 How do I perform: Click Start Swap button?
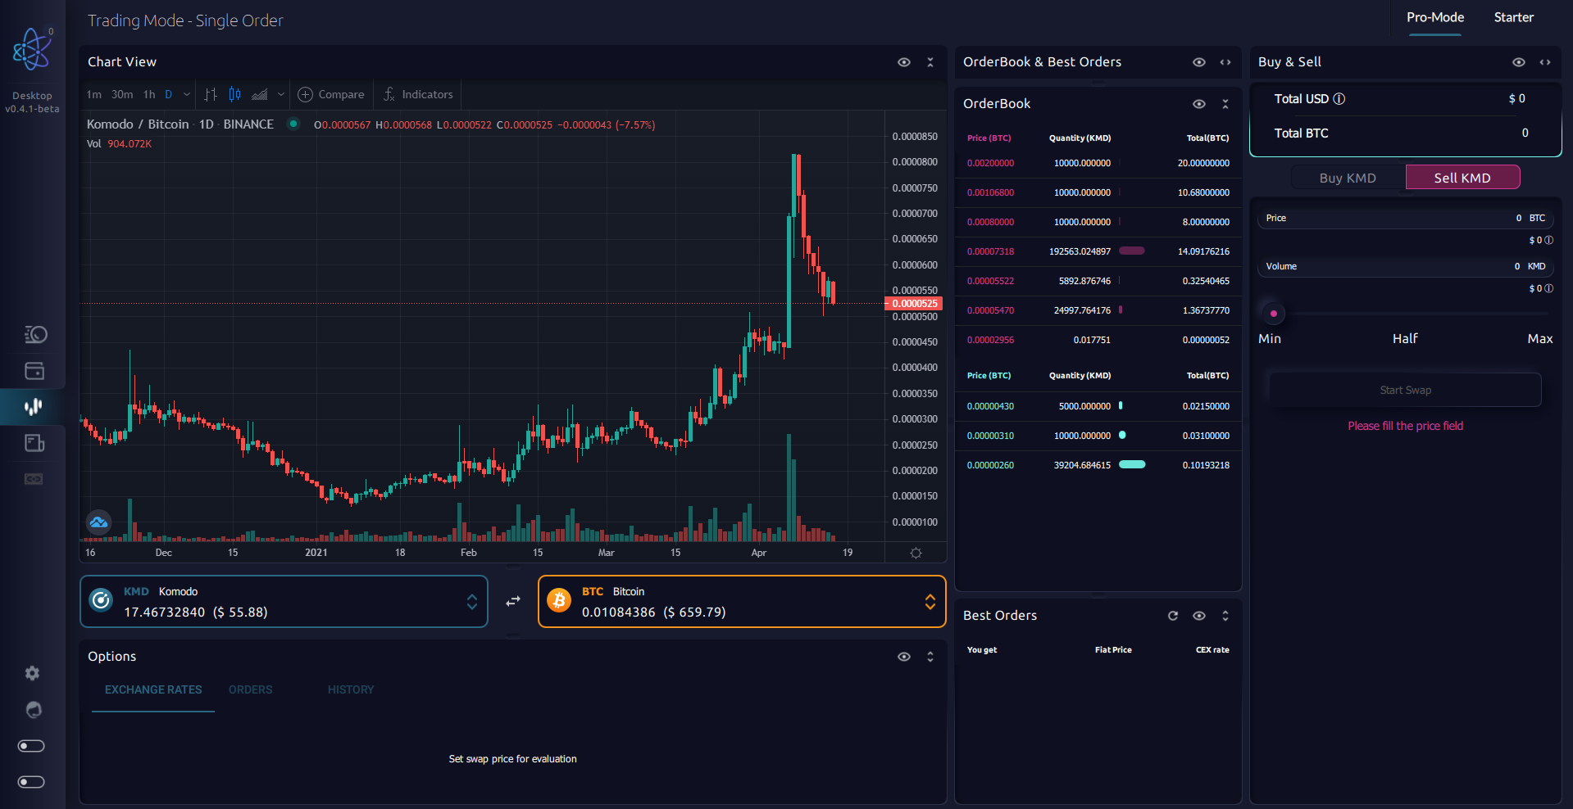(1405, 391)
